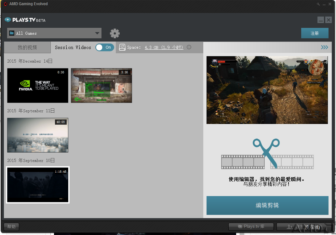Click the 2015 年September 10日 date heading
Image resolution: width=336 pixels, height=235 pixels.
tap(31, 160)
